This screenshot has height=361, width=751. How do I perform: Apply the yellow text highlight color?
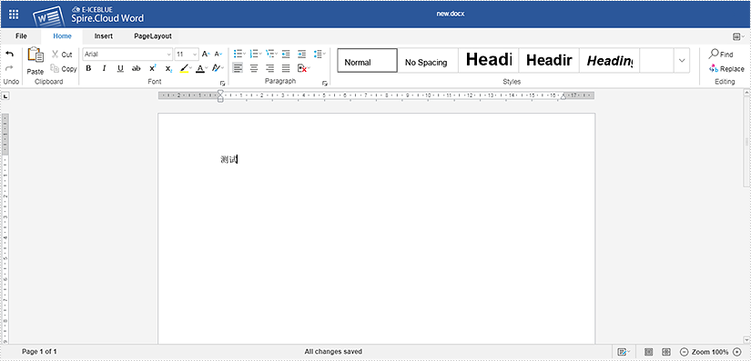pyautogui.click(x=184, y=68)
